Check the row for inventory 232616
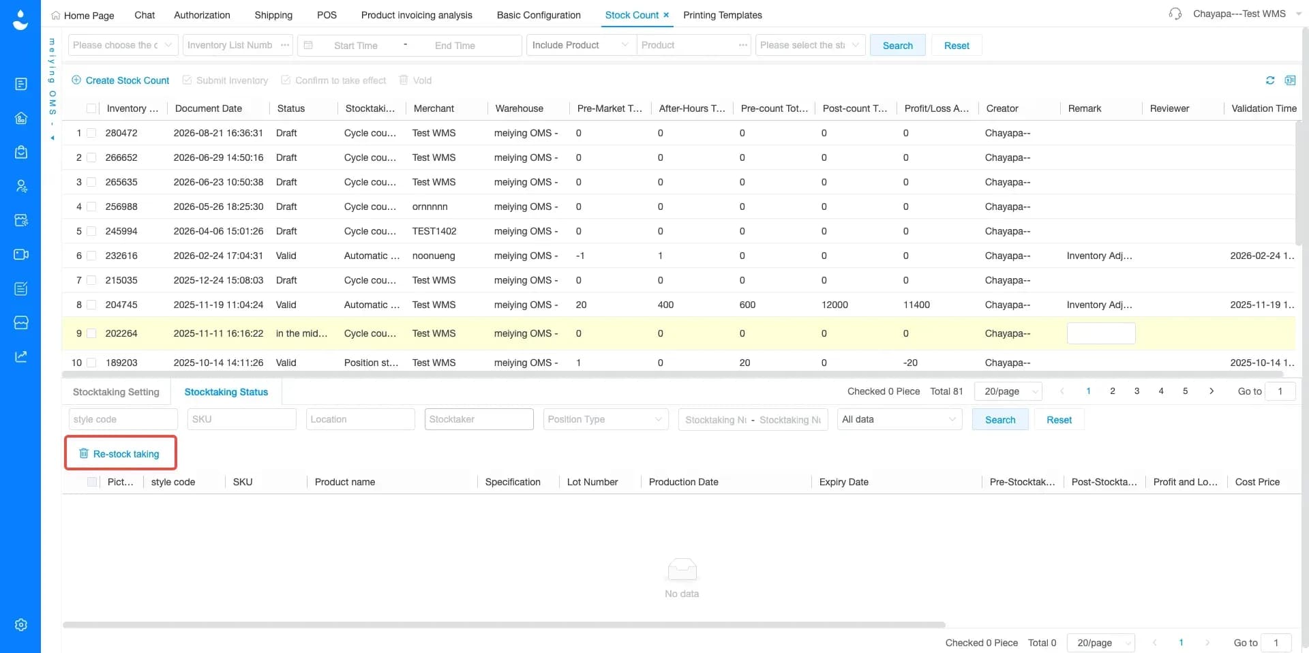The height and width of the screenshot is (653, 1309). pos(91,256)
